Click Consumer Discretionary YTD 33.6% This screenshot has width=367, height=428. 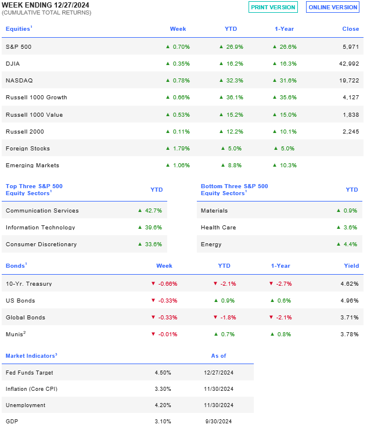pyautogui.click(x=153, y=244)
